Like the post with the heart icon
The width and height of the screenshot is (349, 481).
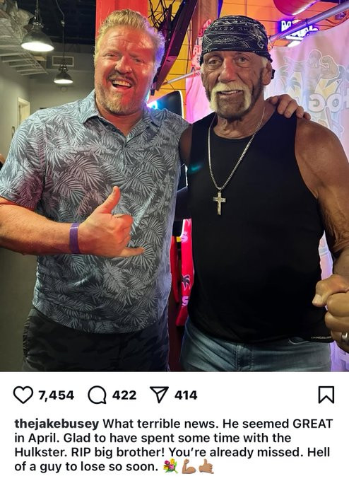point(23,395)
